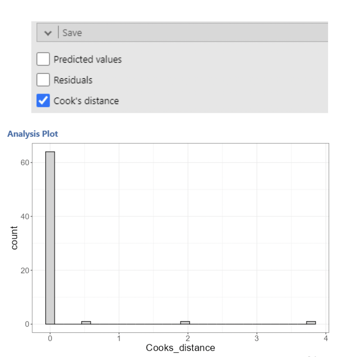340x357 pixels.
Task: Tick the Residuals checkbox
Action: (x=43, y=80)
